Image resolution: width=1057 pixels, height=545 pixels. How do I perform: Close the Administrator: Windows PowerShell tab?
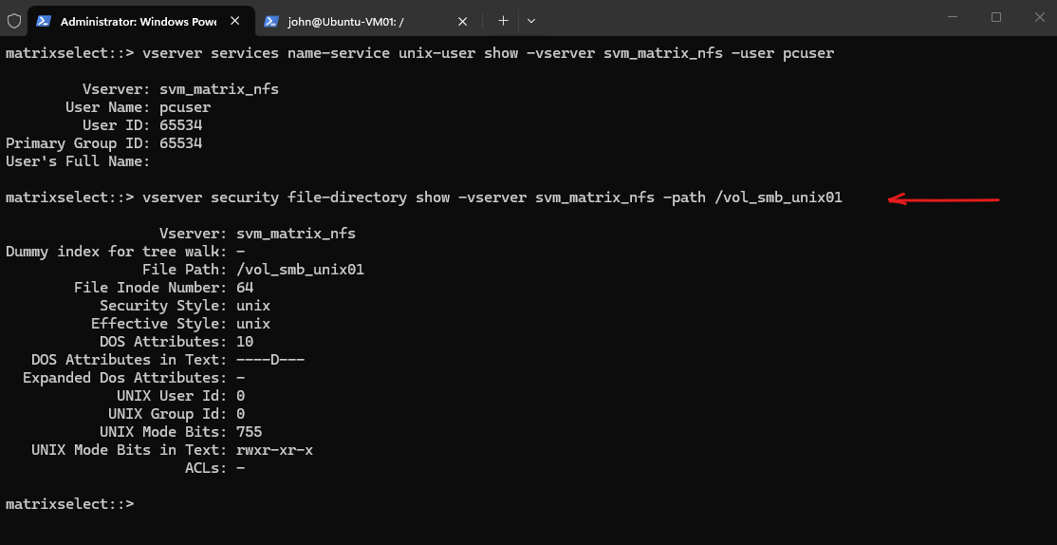click(234, 21)
